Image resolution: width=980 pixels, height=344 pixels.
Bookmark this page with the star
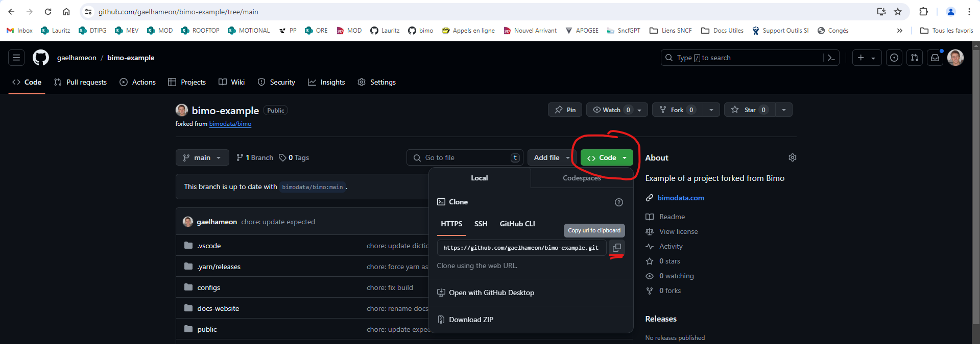[x=898, y=12]
